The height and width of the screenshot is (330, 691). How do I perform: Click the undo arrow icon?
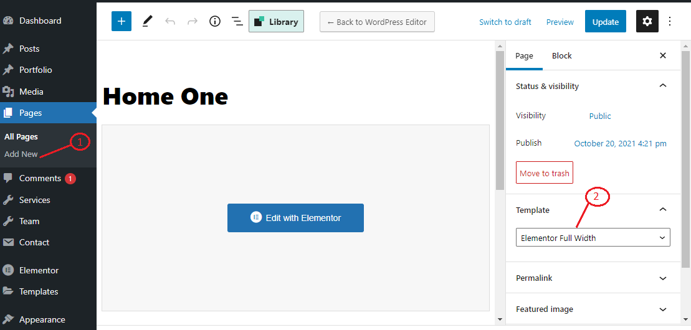point(170,21)
